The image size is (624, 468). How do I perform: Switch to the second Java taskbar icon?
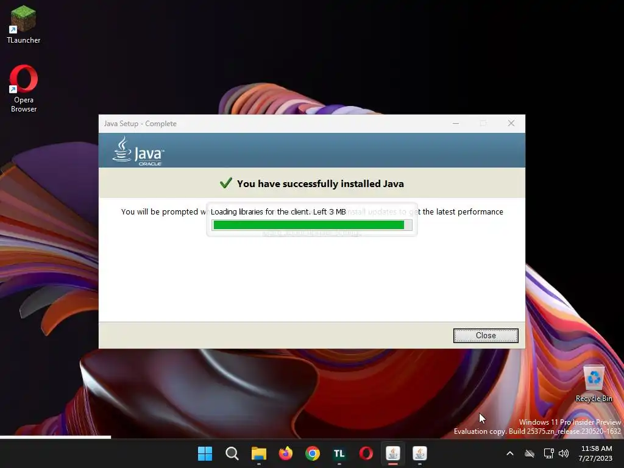(x=419, y=453)
